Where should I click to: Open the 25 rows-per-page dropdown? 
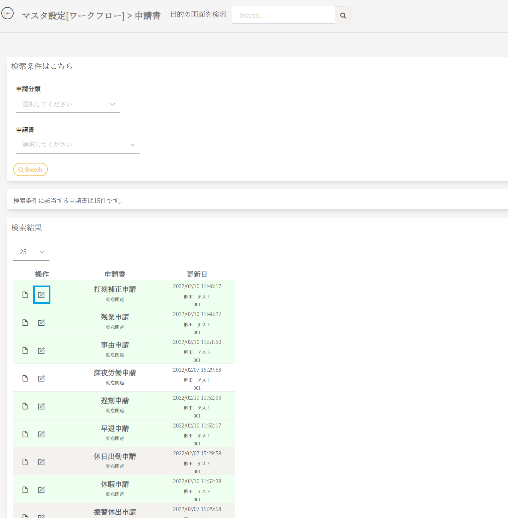pyautogui.click(x=32, y=252)
